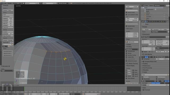Enable Lock to Cursor checkbox
Image resolution: width=170 pixels, height=95 pixels.
pyautogui.click(x=126, y=12)
